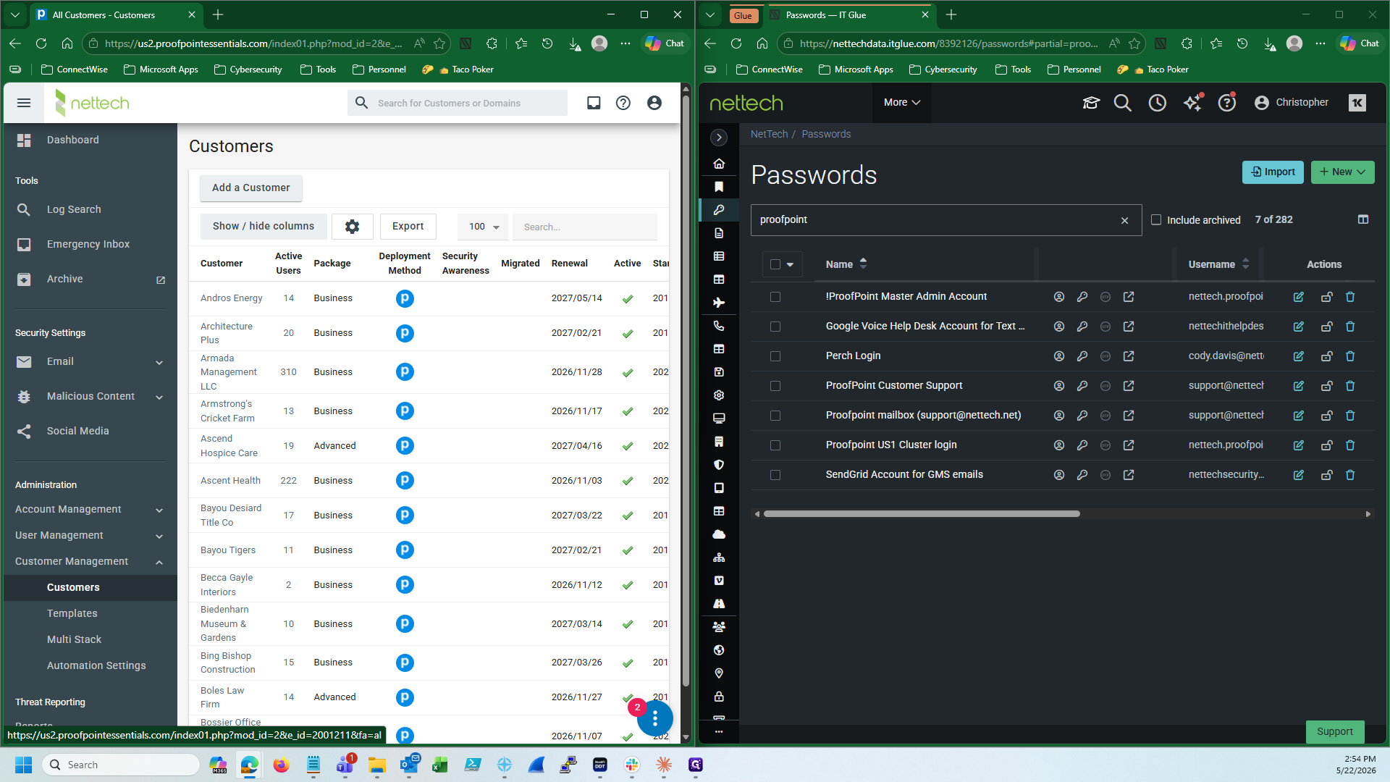The height and width of the screenshot is (782, 1390).
Task: Toggle Include archived checkbox
Action: (1156, 219)
